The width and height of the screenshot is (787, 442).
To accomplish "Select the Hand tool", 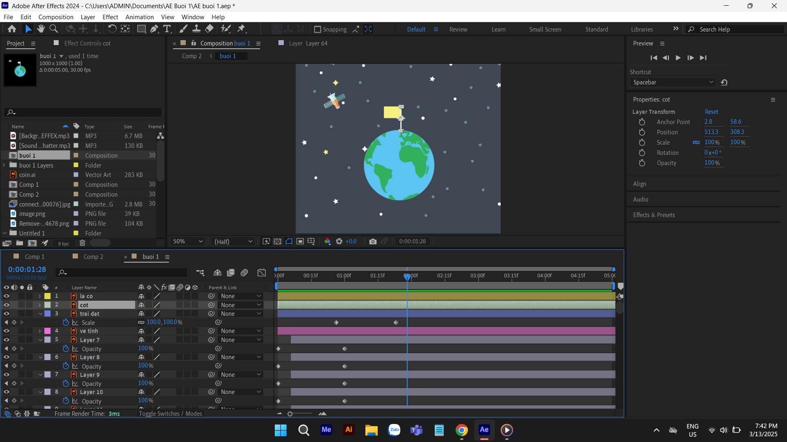I will 41,29.
